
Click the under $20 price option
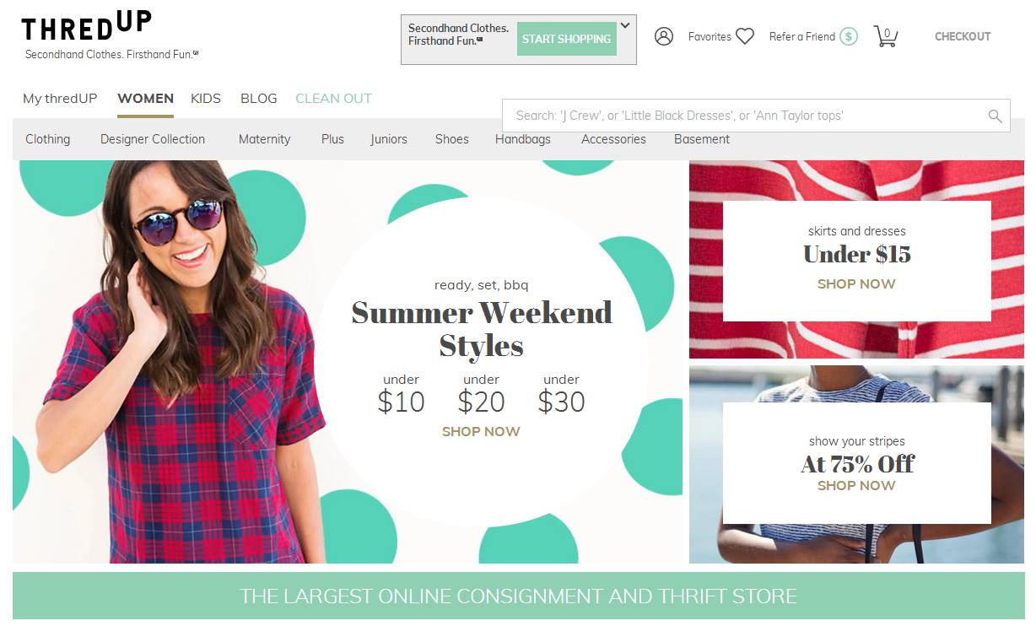(481, 394)
